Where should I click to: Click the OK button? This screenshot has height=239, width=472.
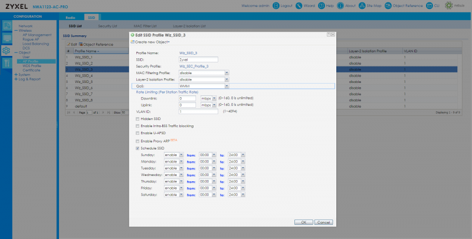pos(303,222)
